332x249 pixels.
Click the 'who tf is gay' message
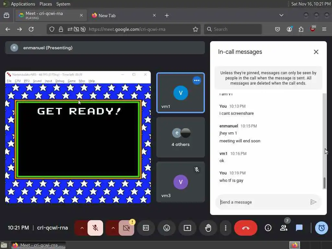click(231, 180)
